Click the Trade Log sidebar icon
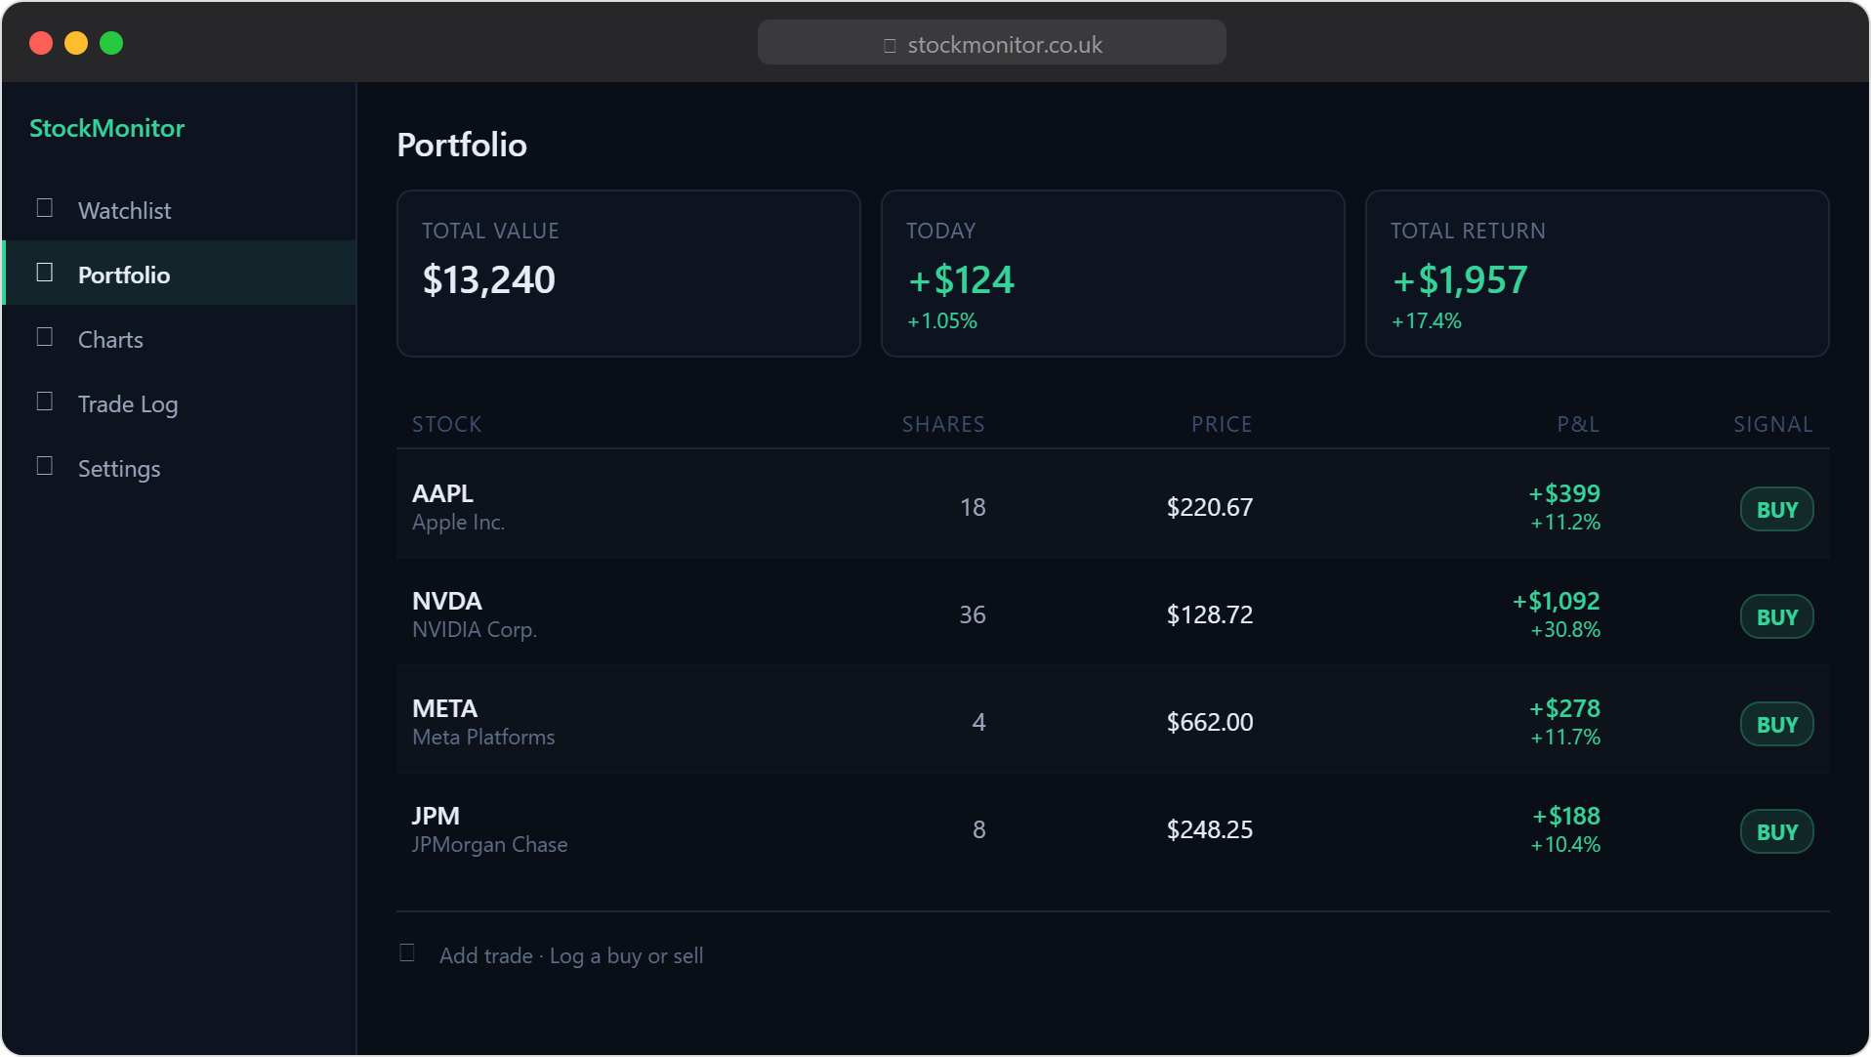 pos(45,402)
